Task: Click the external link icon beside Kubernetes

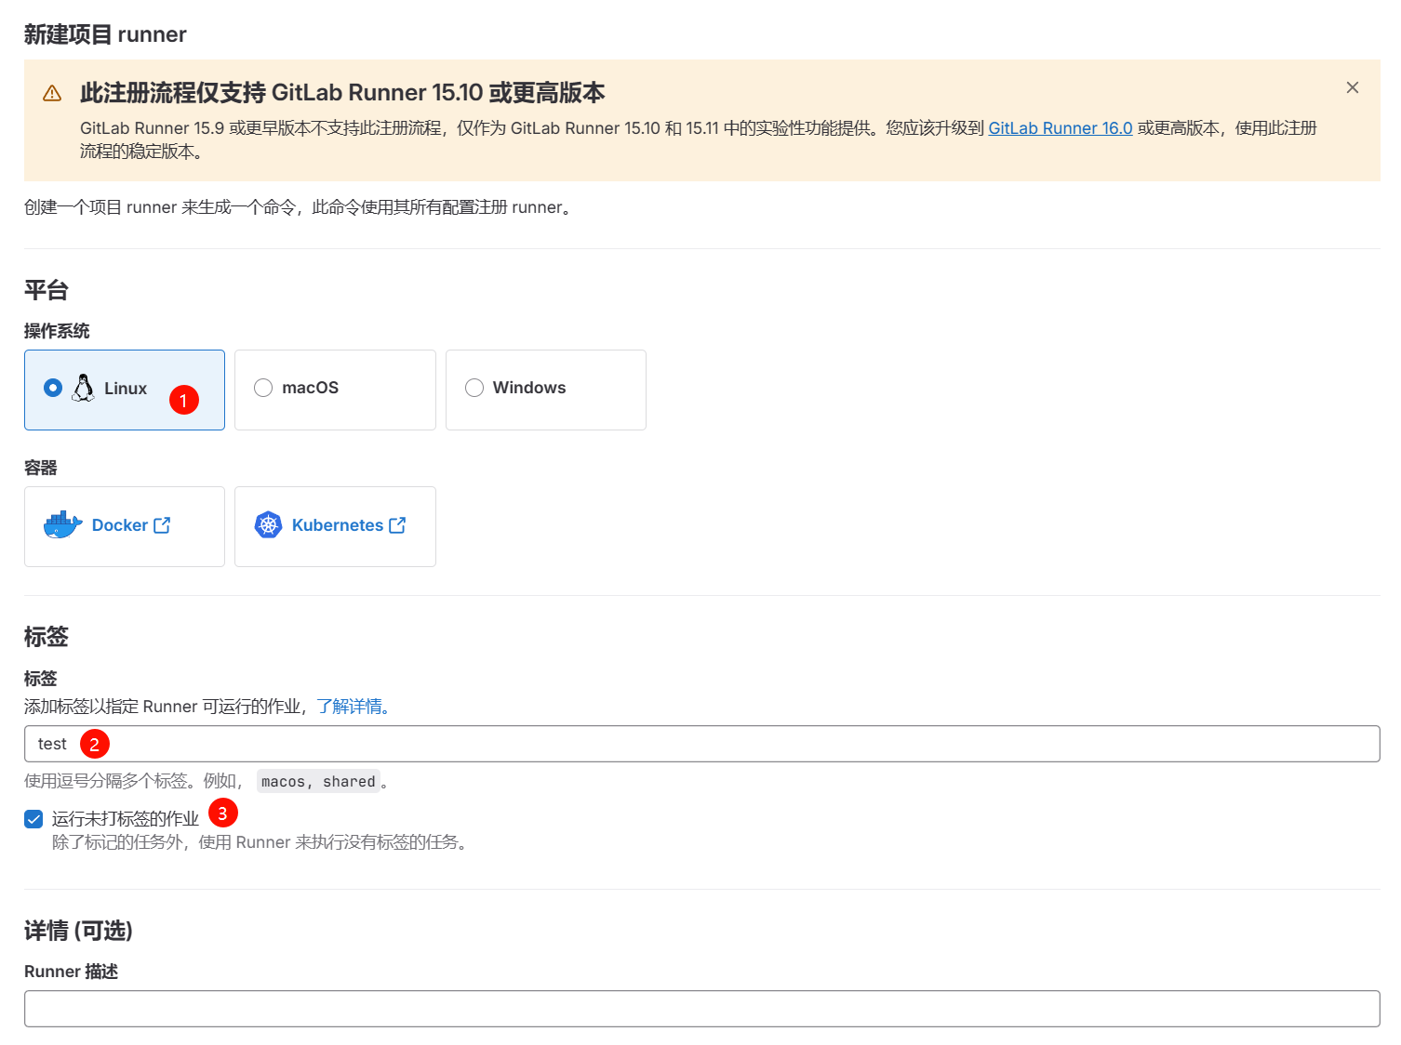Action: tap(397, 525)
